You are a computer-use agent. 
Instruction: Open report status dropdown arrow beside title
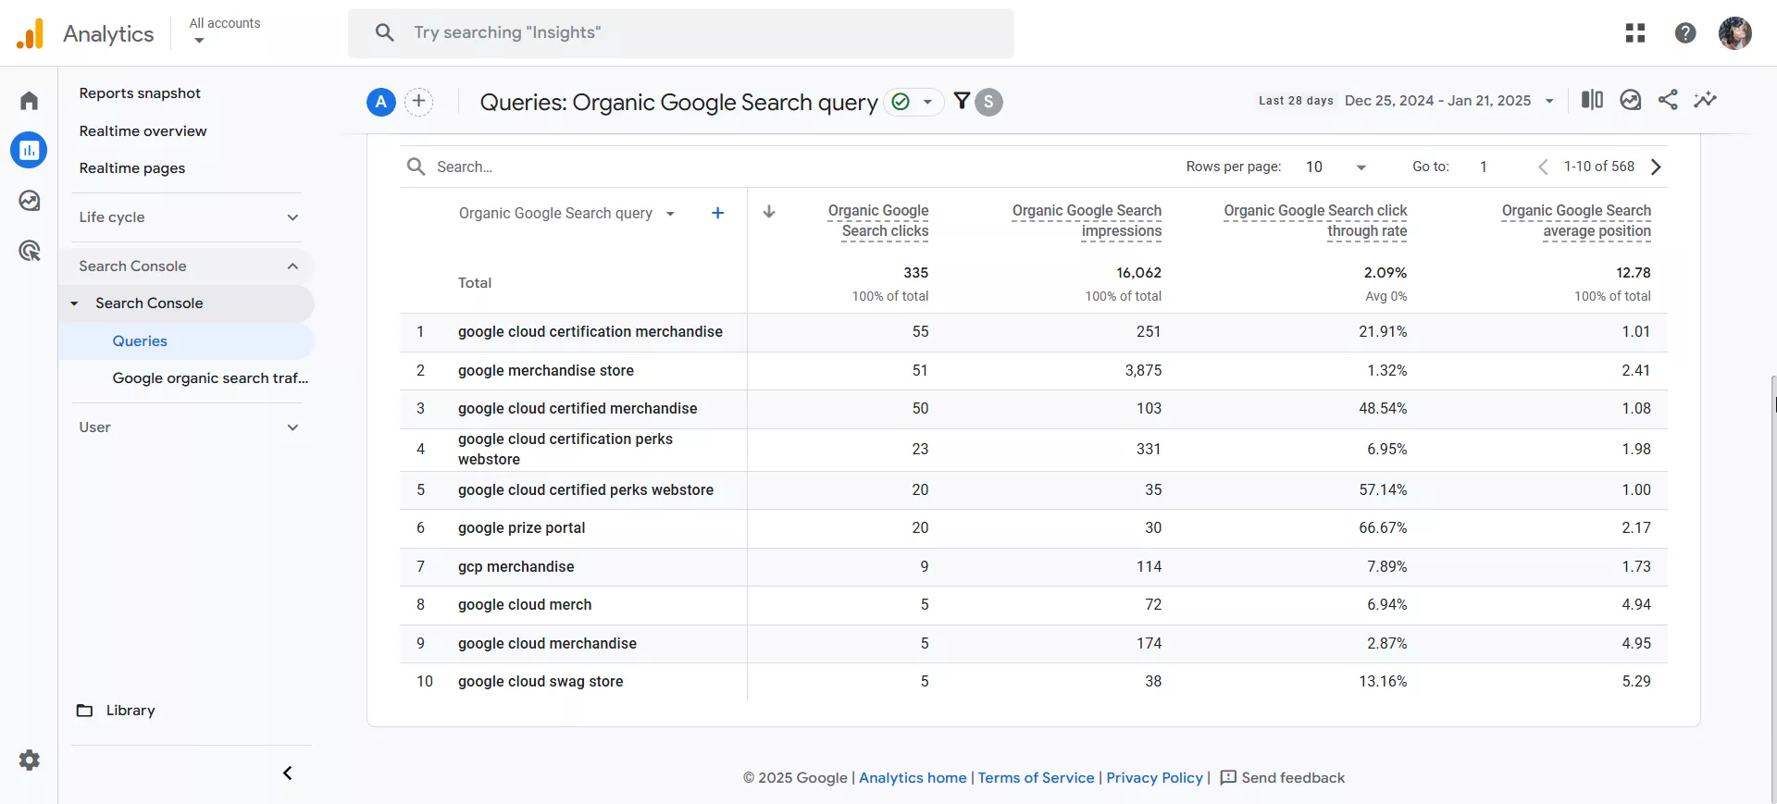tap(927, 102)
